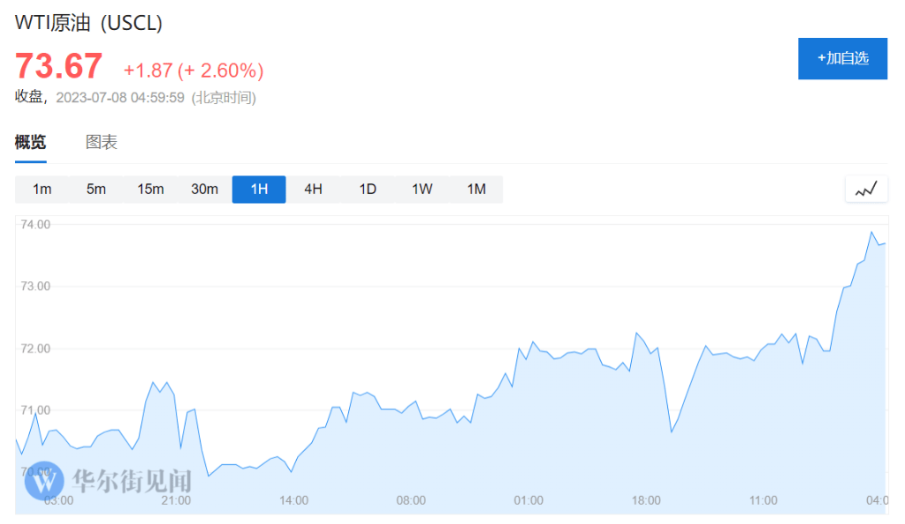Image resolution: width=905 pixels, height=524 pixels.
Task: Show the 1D daily chart
Action: [x=368, y=190]
